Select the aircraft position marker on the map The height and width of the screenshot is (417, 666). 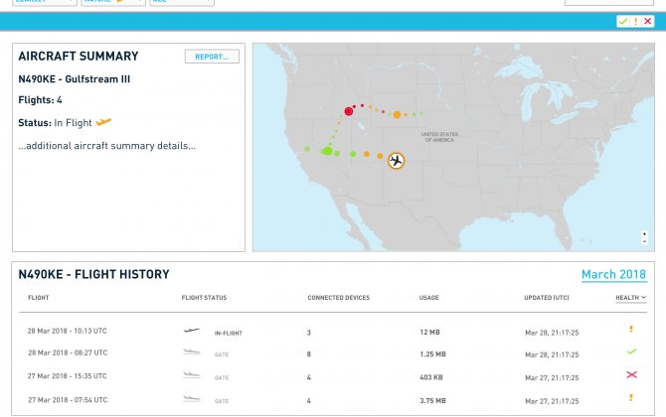pos(397,161)
